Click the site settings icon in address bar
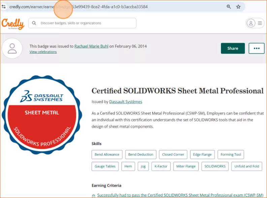This screenshot has height=198, width=267. [4, 7]
